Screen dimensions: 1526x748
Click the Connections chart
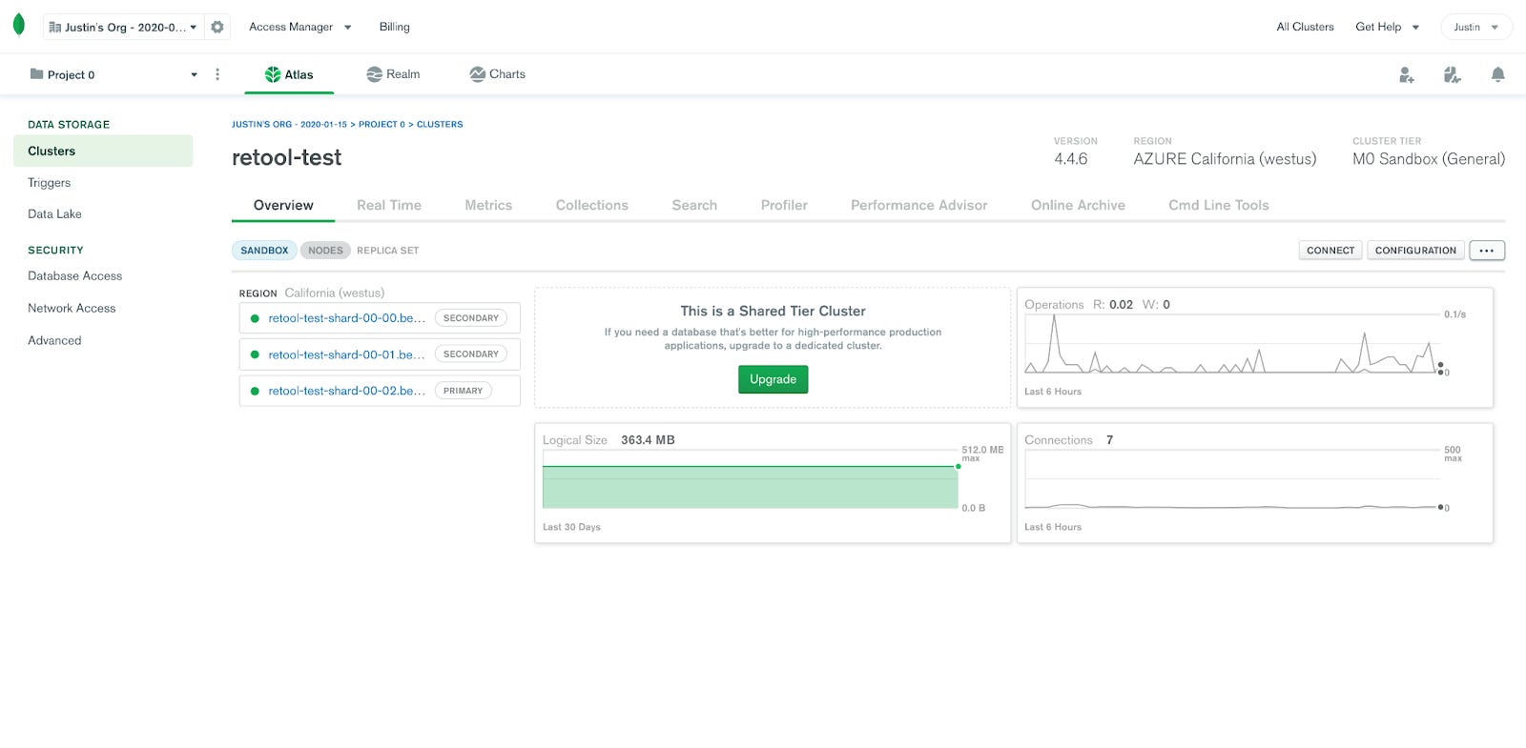(x=1255, y=483)
